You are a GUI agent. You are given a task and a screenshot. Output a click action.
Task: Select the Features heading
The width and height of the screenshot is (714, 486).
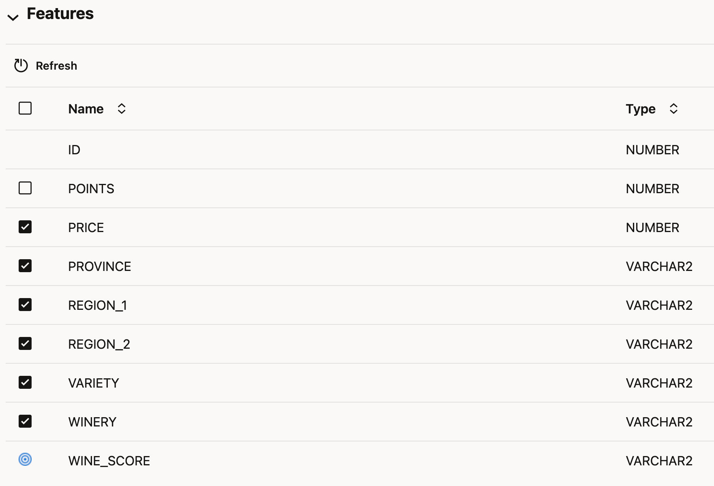60,13
